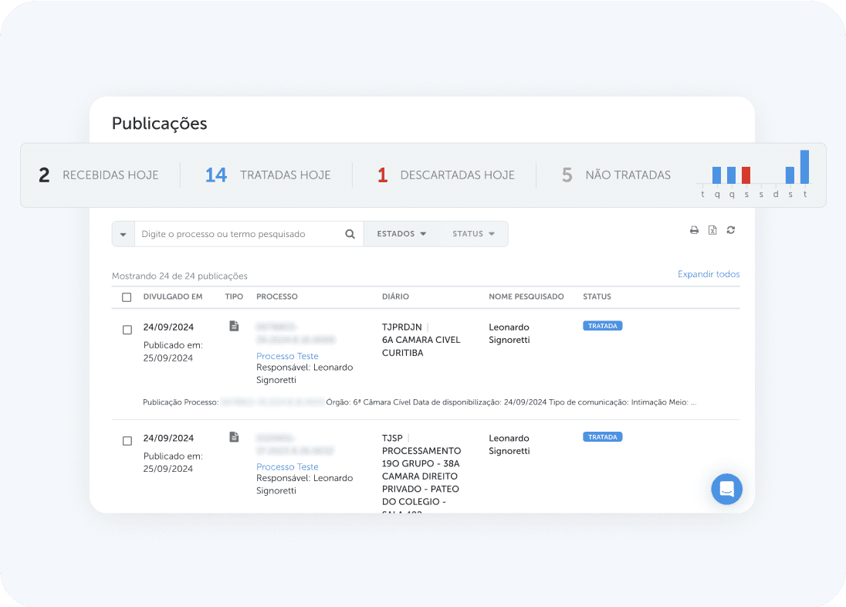Screen dimensions: 846x607
Task: Export publications to Excel icon
Action: [x=712, y=230]
